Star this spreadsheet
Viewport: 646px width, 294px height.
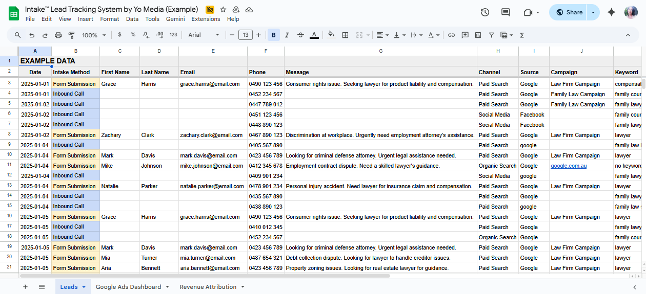pos(223,10)
